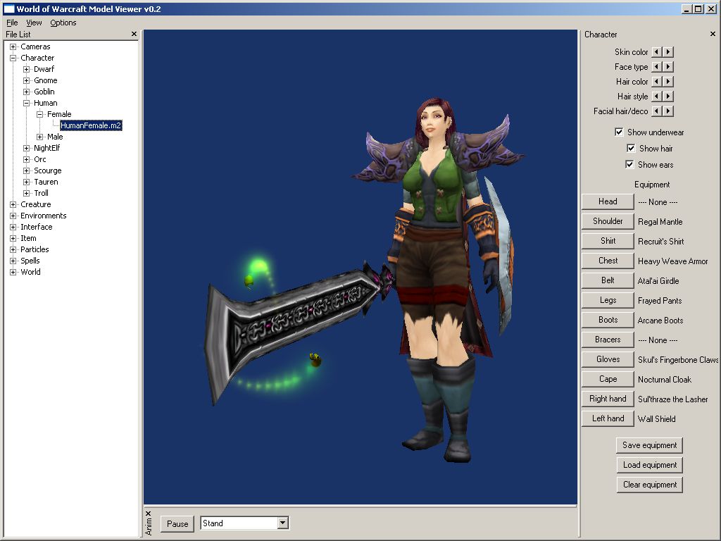Pick a Legs item
Viewport: 721px width, 541px height.
point(608,300)
